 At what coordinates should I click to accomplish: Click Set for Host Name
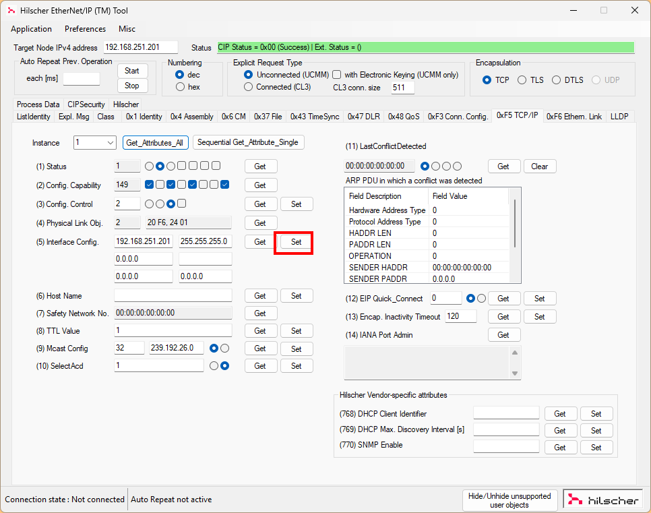[x=296, y=296]
